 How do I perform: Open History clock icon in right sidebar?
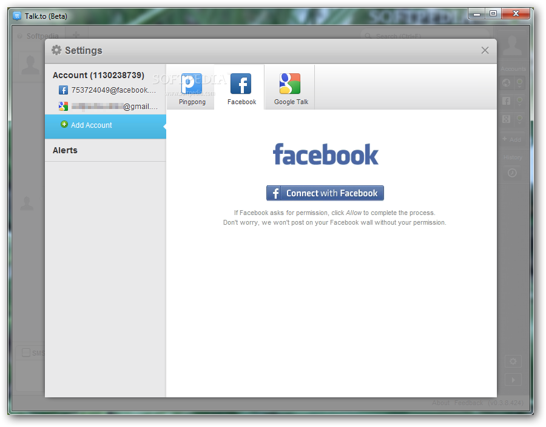(x=512, y=173)
